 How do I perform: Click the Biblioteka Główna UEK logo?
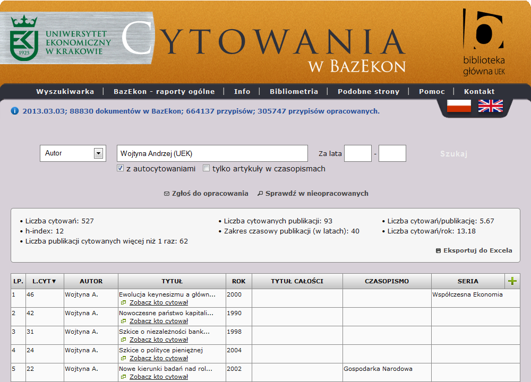(484, 42)
